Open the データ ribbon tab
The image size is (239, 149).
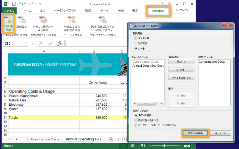(105, 11)
